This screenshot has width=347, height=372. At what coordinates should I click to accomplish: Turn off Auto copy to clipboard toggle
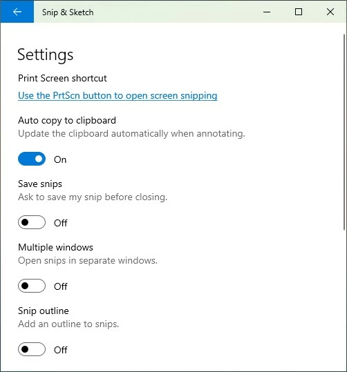pos(32,159)
